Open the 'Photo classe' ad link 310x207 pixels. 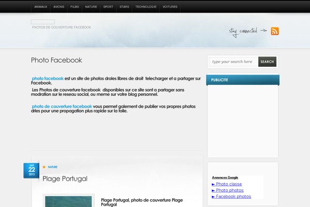coord(227,184)
